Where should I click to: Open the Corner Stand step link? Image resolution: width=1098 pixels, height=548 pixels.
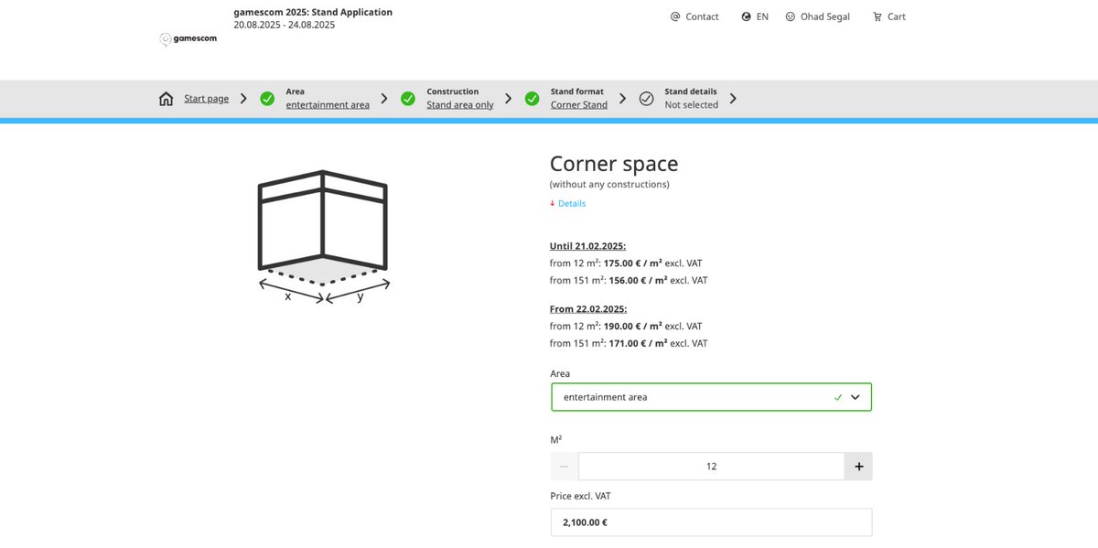(x=579, y=105)
